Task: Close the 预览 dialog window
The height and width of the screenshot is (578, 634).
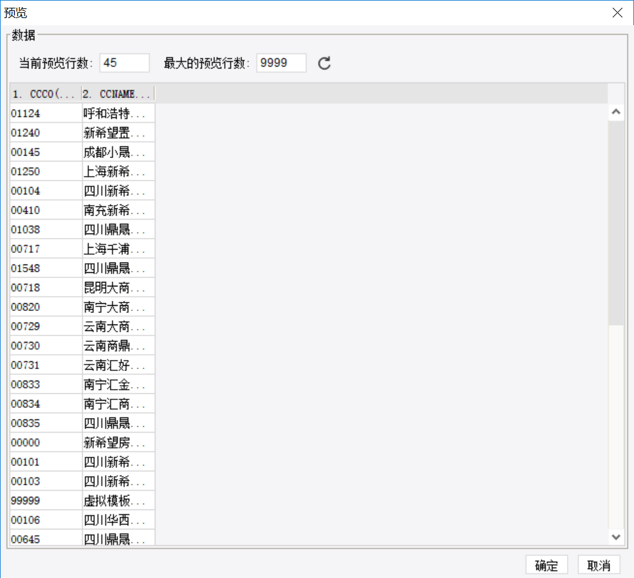Action: (617, 12)
